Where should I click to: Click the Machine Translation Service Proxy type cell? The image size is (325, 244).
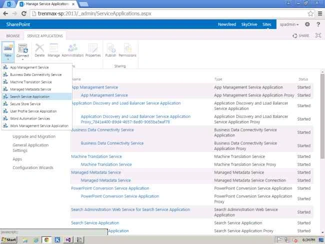tap(245, 164)
